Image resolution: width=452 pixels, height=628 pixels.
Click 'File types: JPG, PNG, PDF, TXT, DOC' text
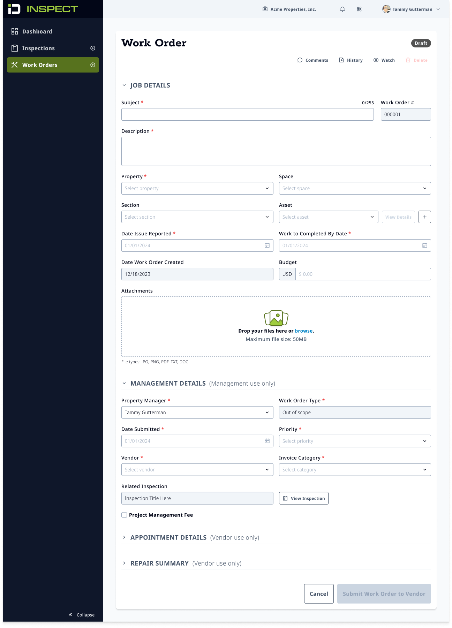pos(155,362)
